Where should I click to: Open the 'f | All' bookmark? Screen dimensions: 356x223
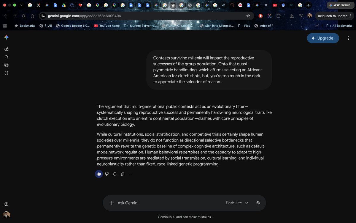click(x=46, y=26)
